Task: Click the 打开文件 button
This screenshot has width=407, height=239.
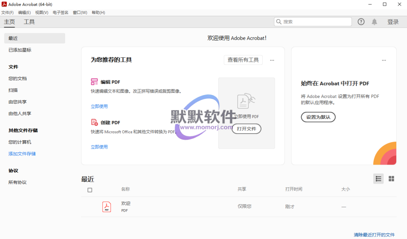Action: coord(246,129)
